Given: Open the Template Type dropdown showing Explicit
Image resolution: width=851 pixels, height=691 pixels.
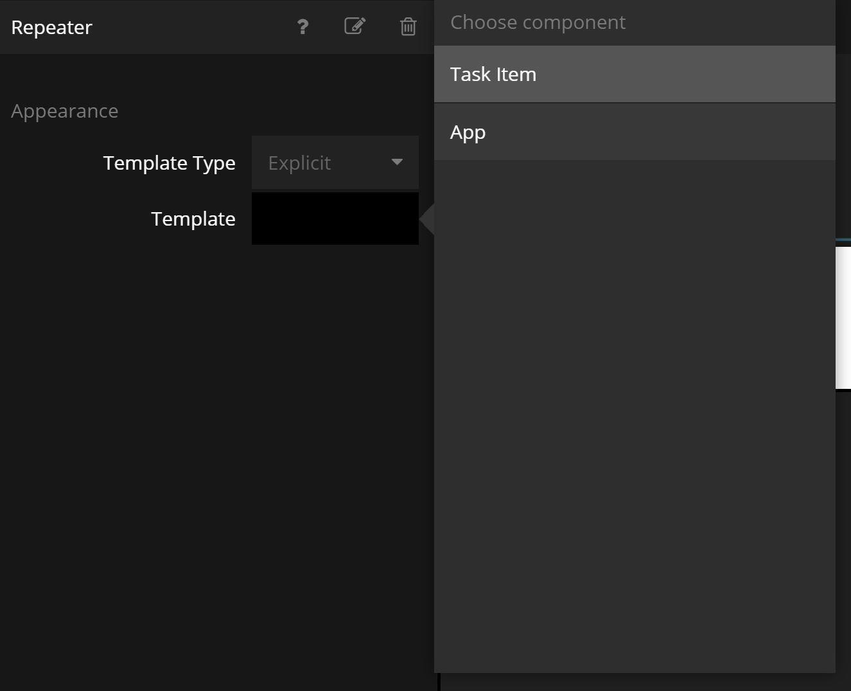Looking at the screenshot, I should [x=335, y=163].
